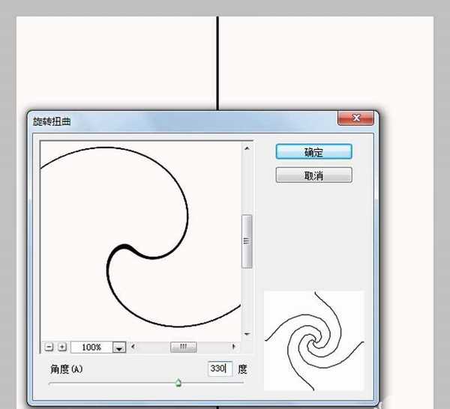Screen dimensions: 450x409
Task: Click the vertical scrollbar thumb in preview
Action: point(247,240)
